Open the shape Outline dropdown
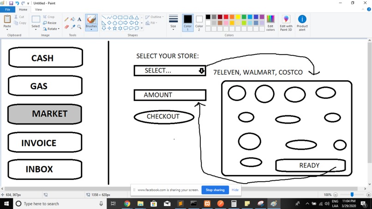This screenshot has height=209, width=372. (155, 17)
